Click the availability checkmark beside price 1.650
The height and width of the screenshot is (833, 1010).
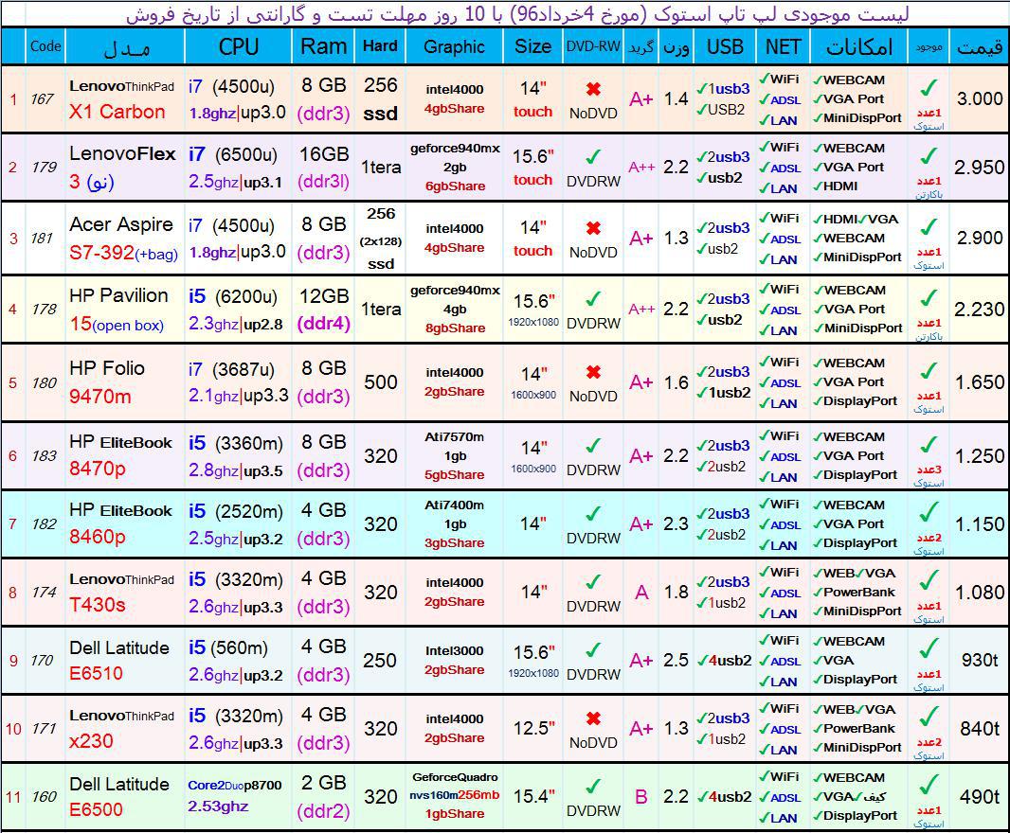coord(929,371)
